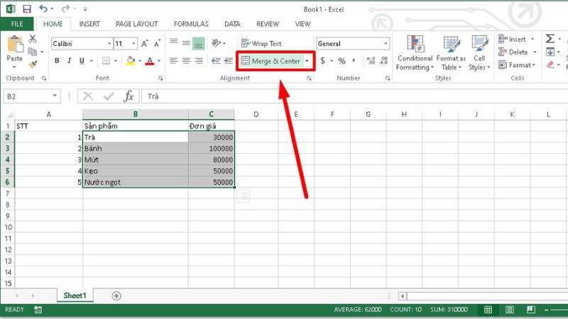Apply yellow fill color to cells
Screen dimensions: 568x319
[x=131, y=61]
